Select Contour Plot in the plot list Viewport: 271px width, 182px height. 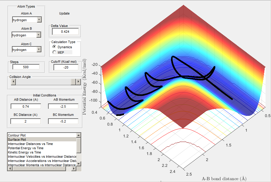point(42,135)
